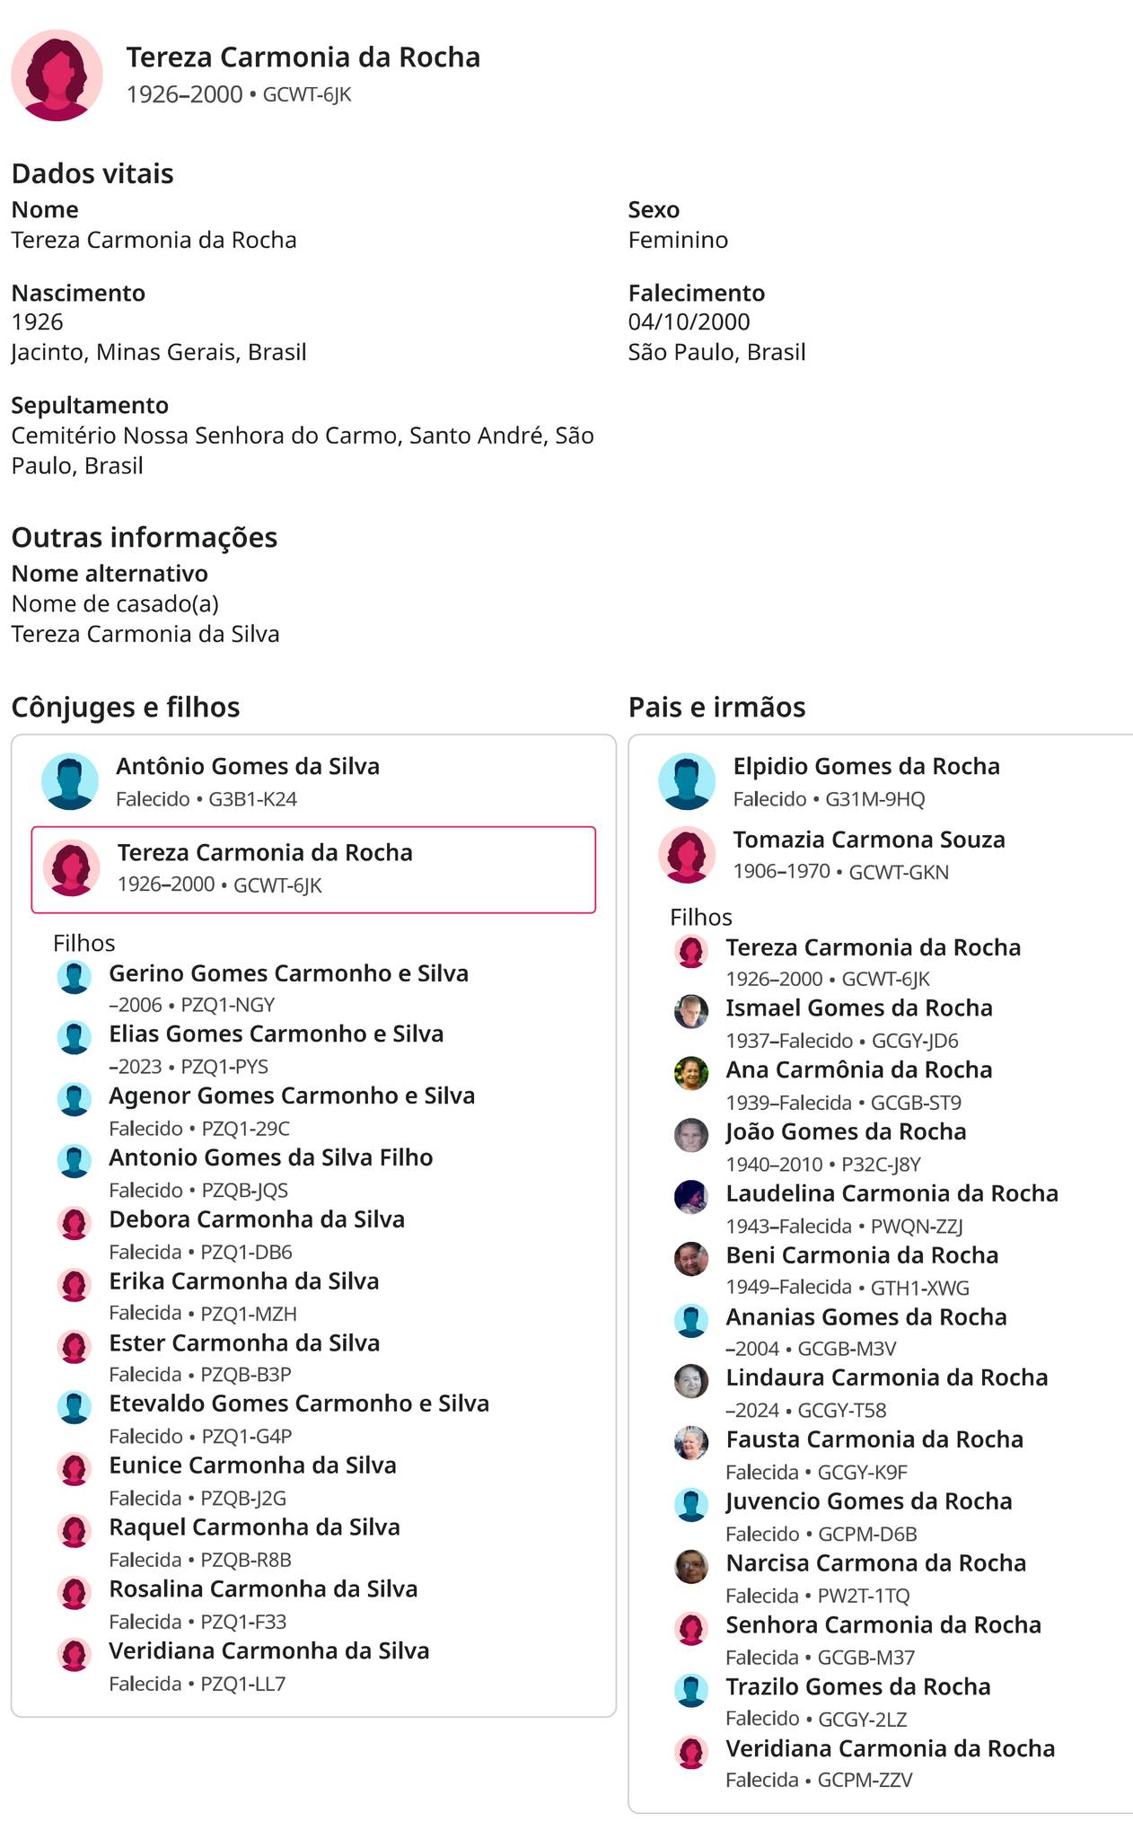Click Tomazia Carmona Souza's avatar icon
Image resolution: width=1133 pixels, height=1839 pixels.
(x=687, y=854)
